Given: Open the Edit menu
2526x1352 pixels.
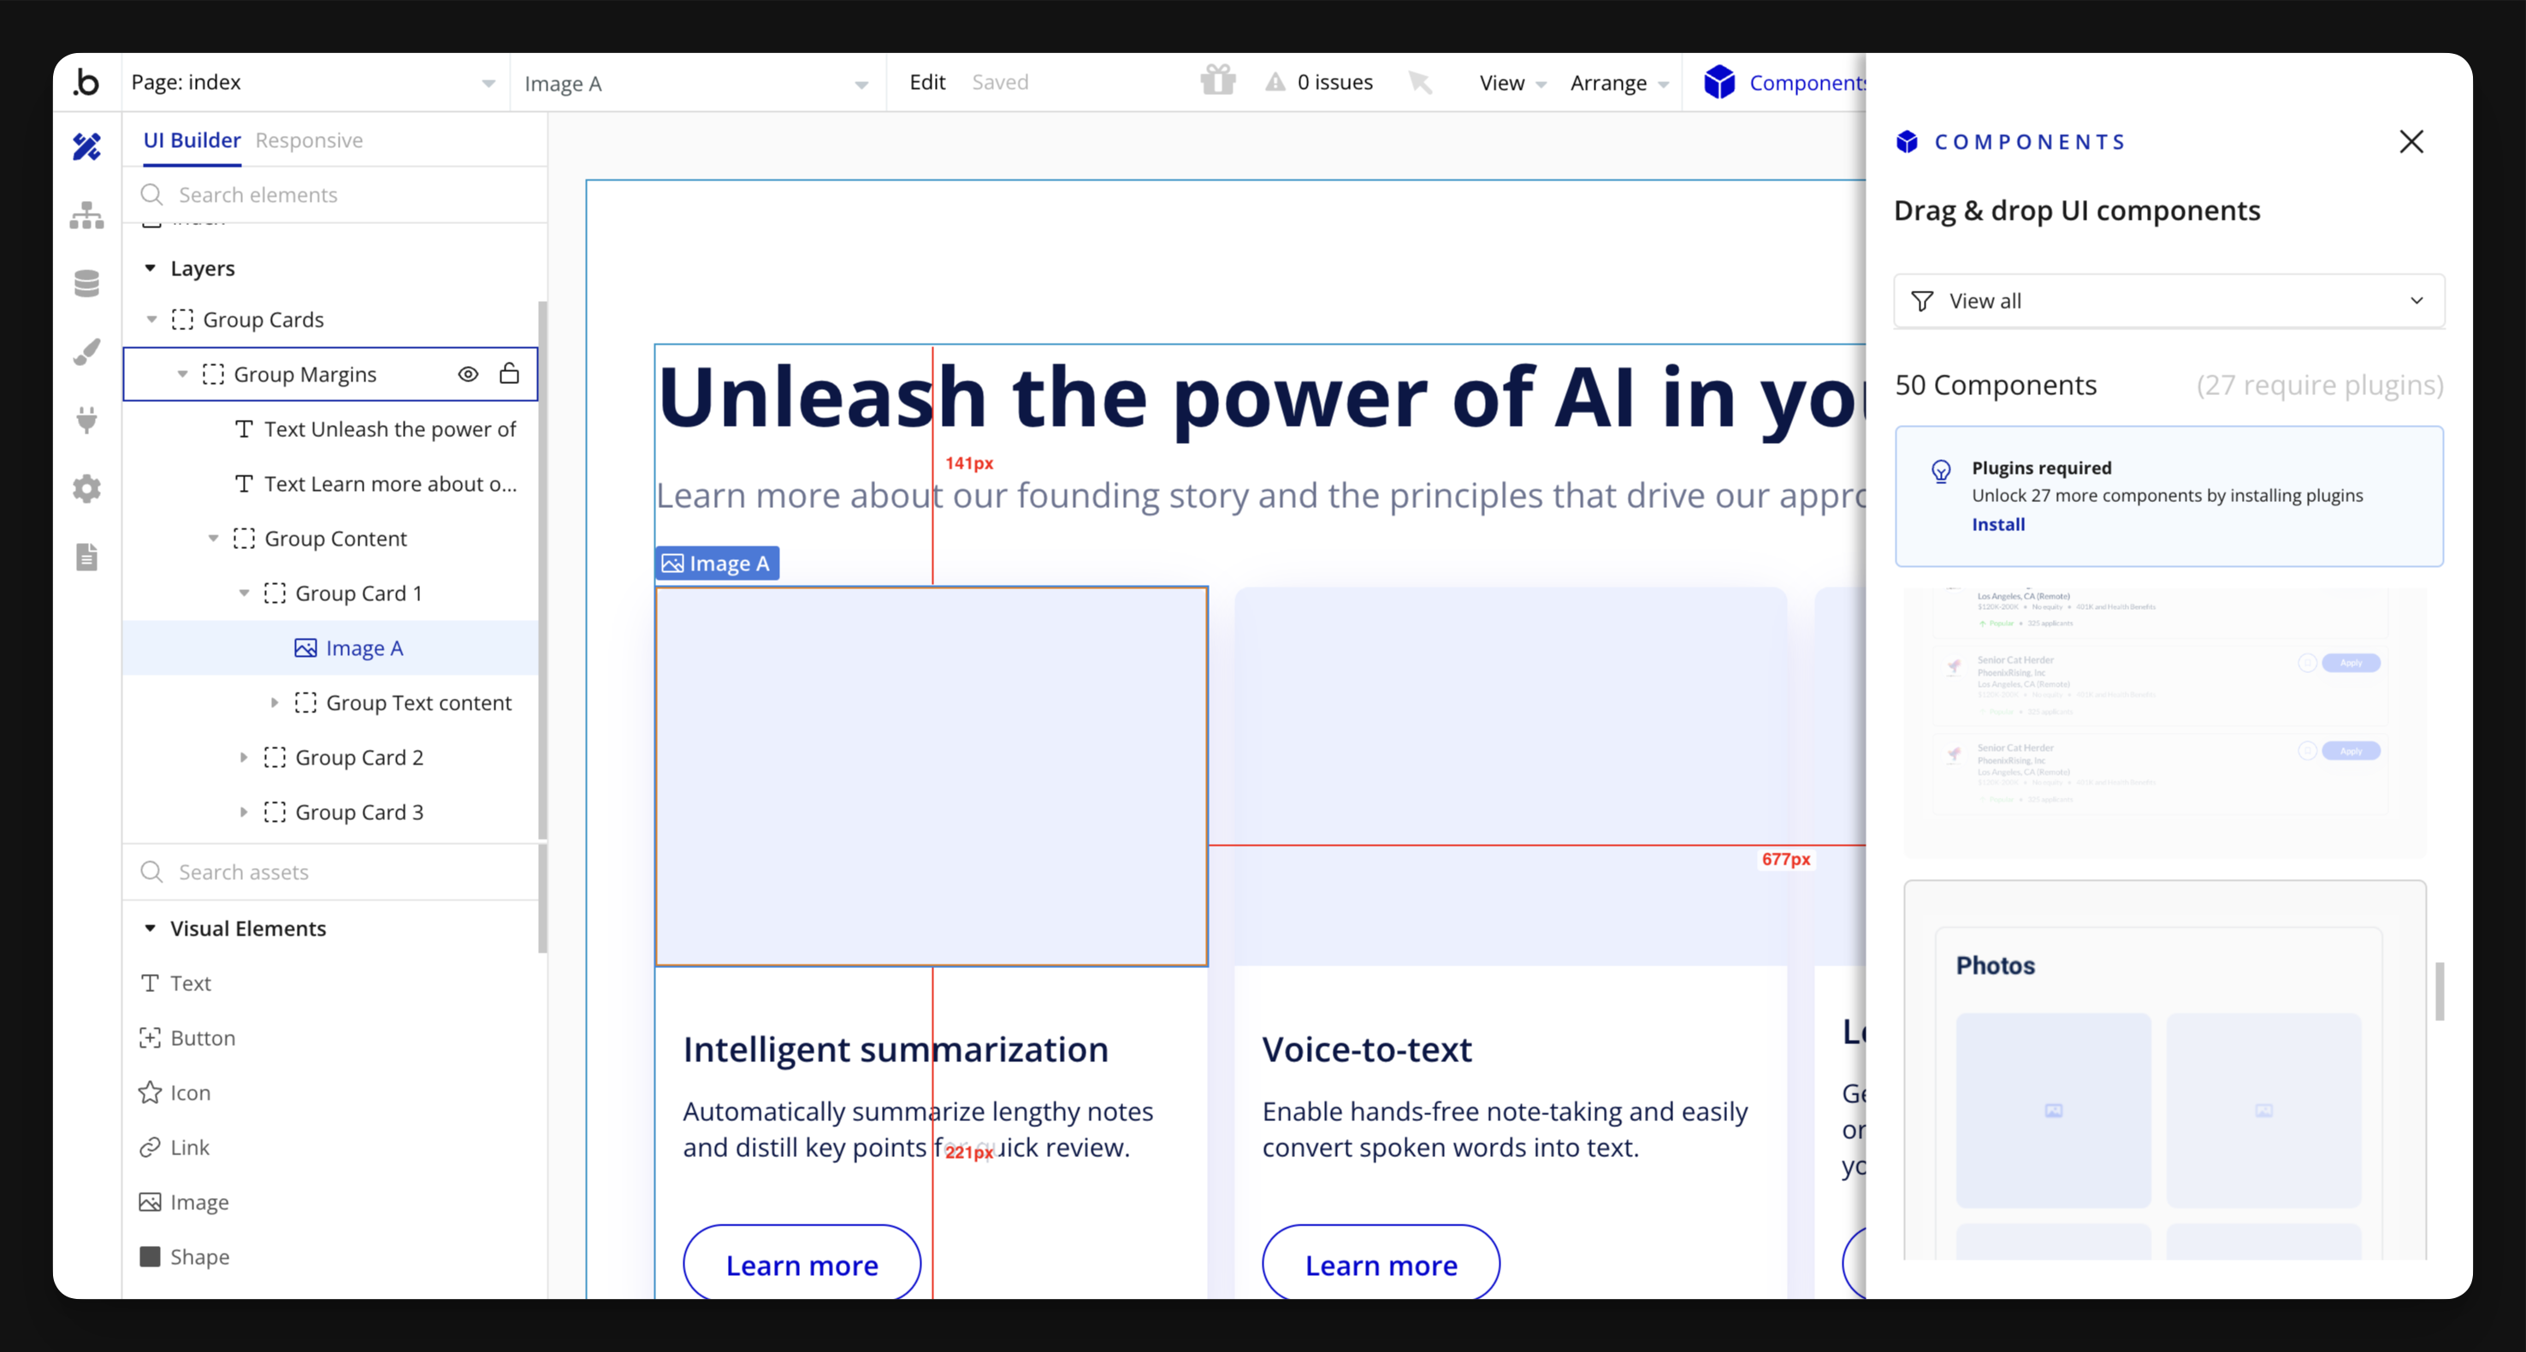Looking at the screenshot, I should 926,82.
